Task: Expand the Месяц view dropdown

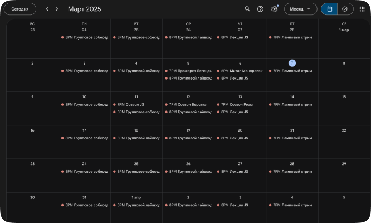Action: pyautogui.click(x=300, y=9)
